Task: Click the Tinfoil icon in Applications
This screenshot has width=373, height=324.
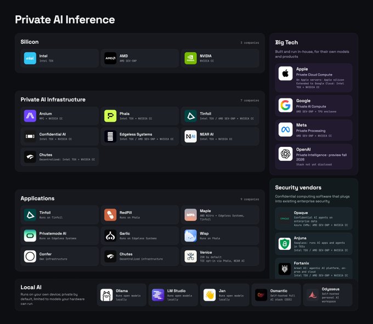Action: [x=30, y=215]
